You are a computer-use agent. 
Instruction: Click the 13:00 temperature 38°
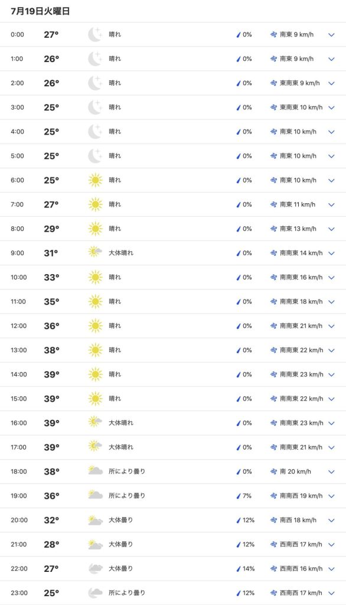(51, 350)
